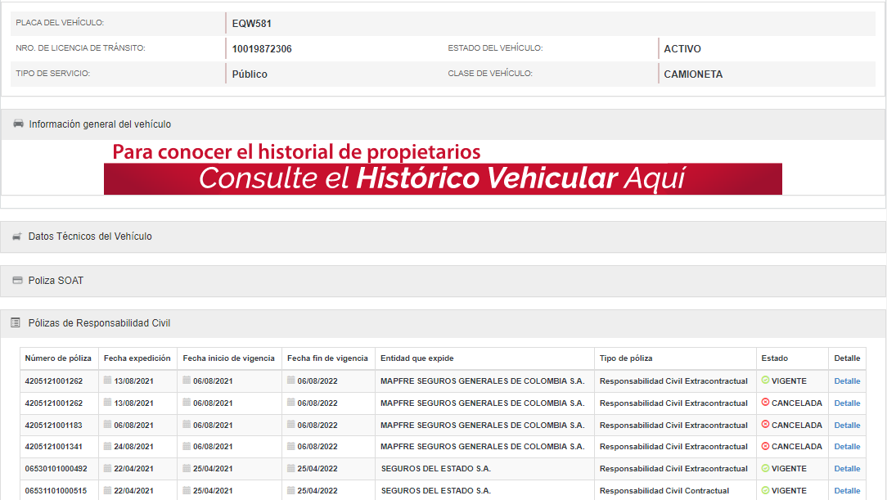This screenshot has width=887, height=500.
Task: Open Detalle for policy 4205121001341
Action: [x=847, y=447]
